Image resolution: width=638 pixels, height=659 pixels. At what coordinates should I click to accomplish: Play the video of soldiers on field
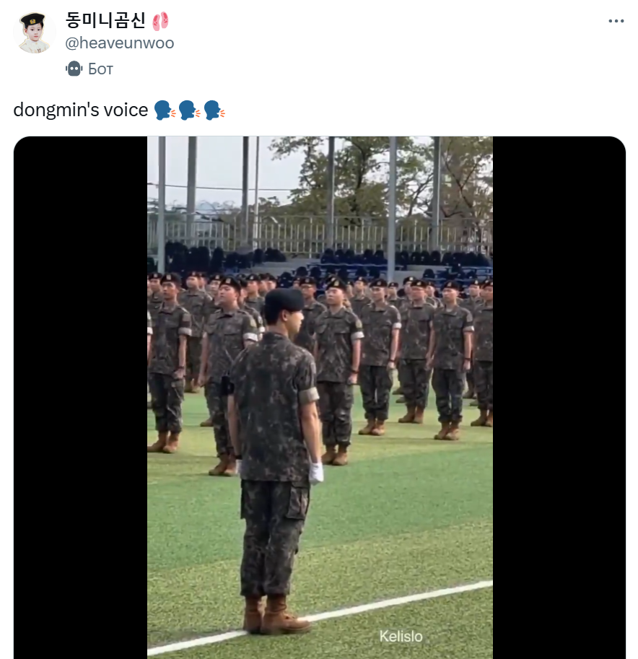click(x=320, y=397)
